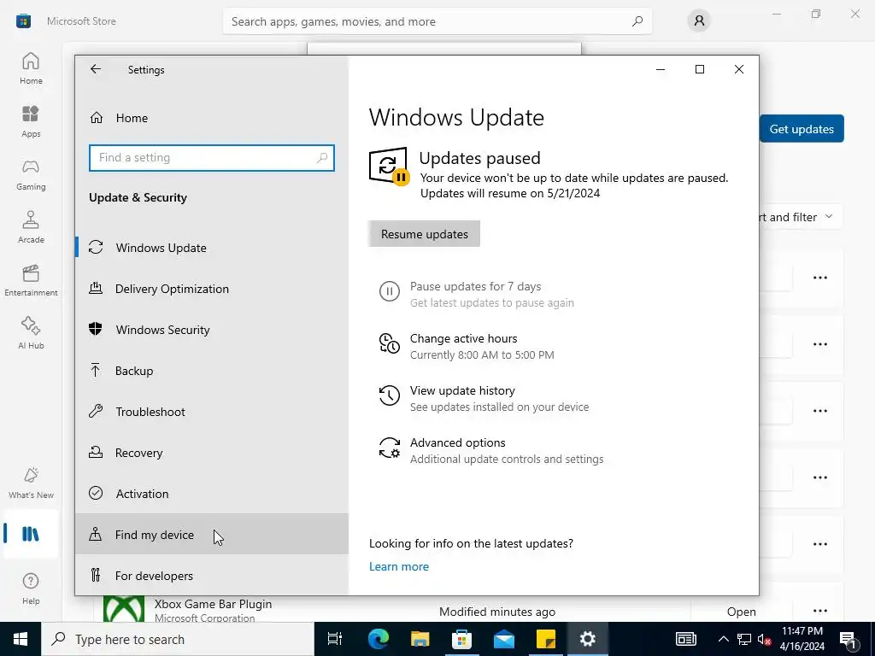Open Entertainment section in Microsoft Store
This screenshot has height=656, width=875.
click(x=31, y=280)
